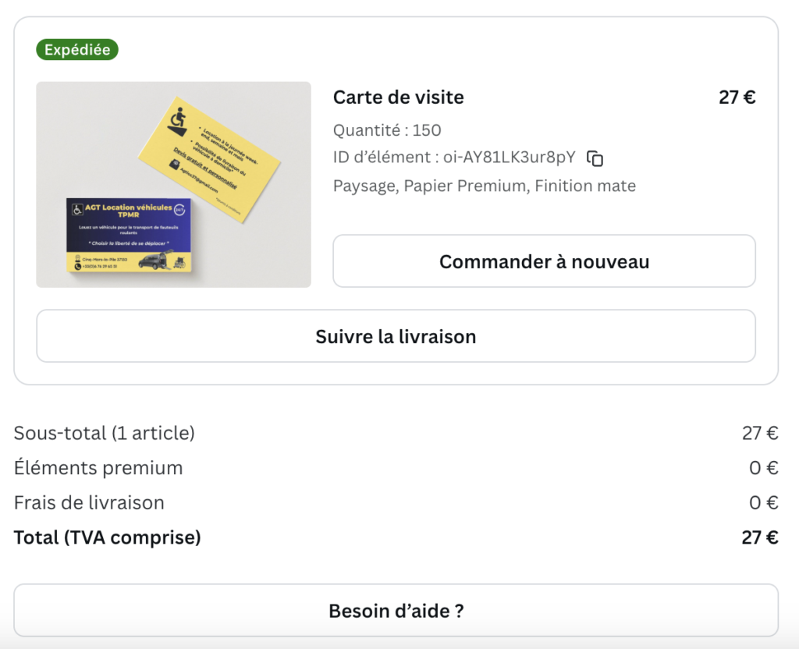Open the business card preview thumbnail
The height and width of the screenshot is (649, 799).
(174, 184)
